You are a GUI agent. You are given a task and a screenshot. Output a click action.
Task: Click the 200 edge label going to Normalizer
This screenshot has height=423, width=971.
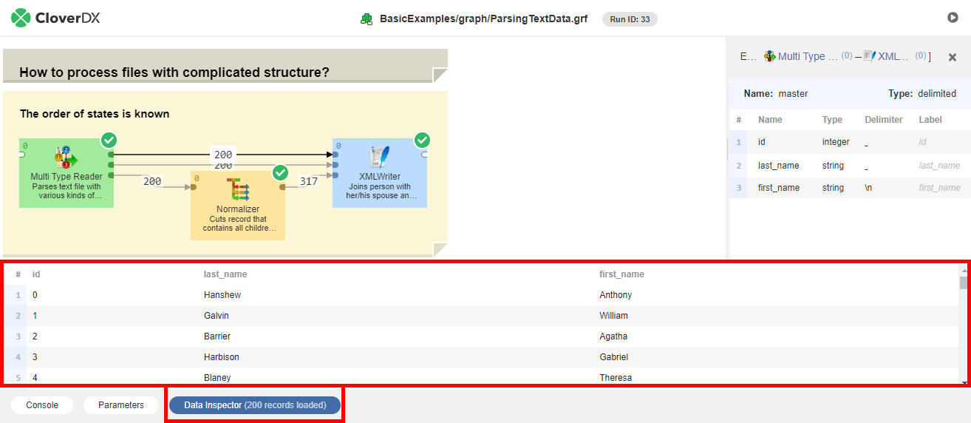coord(152,181)
